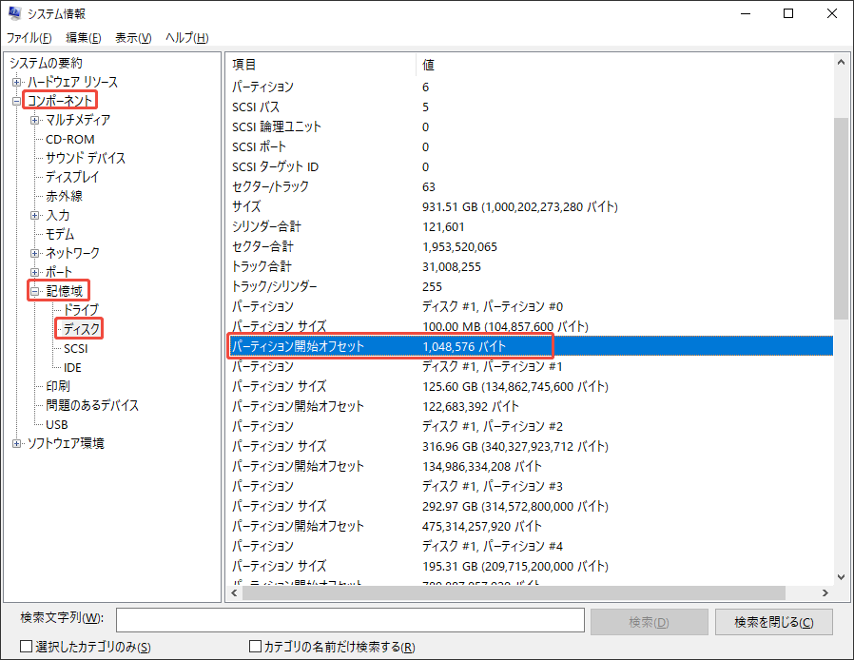Image resolution: width=854 pixels, height=660 pixels.
Task: Click the horizontal scrollbar left arrow
Action: click(234, 593)
